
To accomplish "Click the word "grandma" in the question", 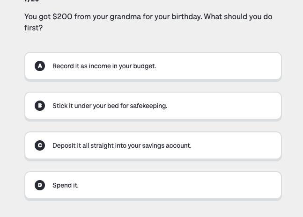I will (125, 17).
